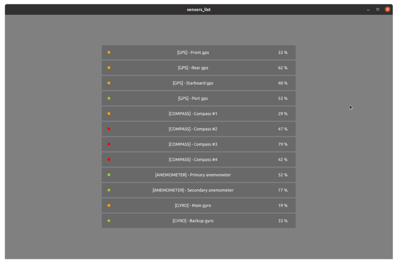This screenshot has height=265, width=399.
Task: Minimize the sensors_list window
Action: pyautogui.click(x=368, y=9)
